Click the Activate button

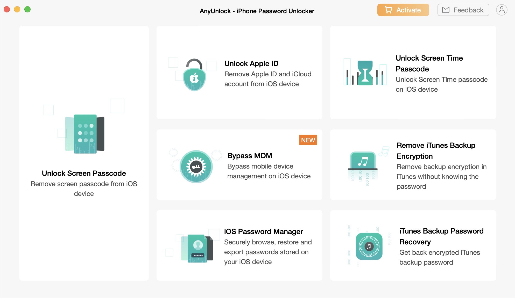[x=403, y=10]
